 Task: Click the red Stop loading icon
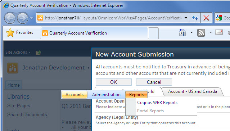coord(206,18)
